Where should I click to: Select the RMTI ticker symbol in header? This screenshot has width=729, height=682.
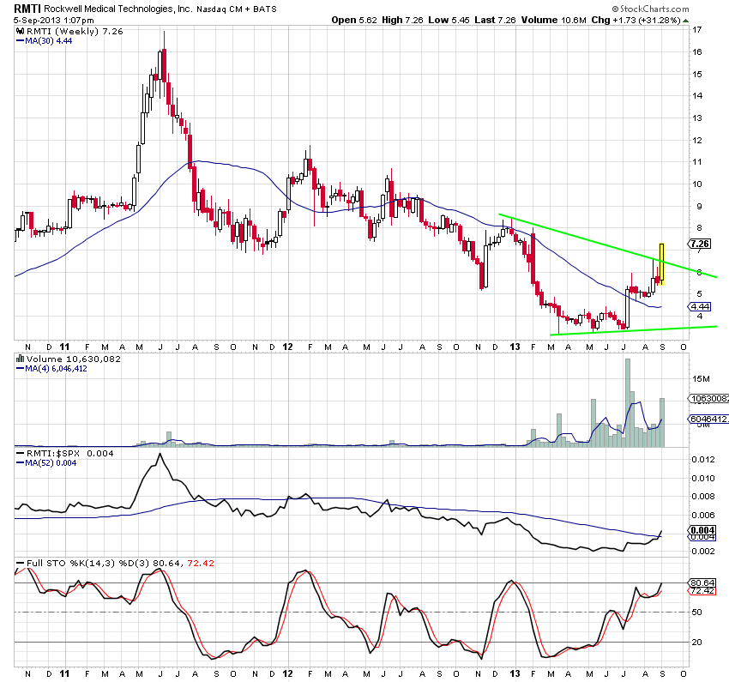point(27,9)
